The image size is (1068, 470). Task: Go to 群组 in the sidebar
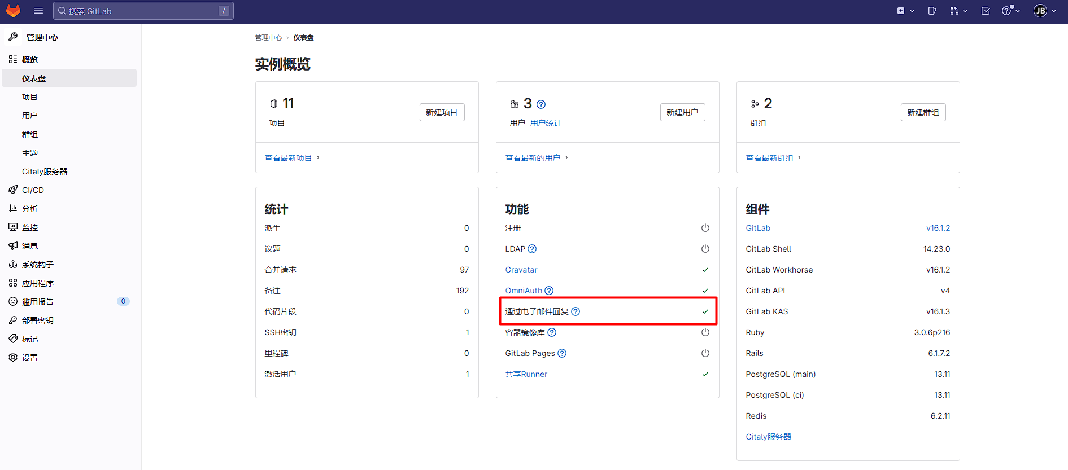coord(30,134)
